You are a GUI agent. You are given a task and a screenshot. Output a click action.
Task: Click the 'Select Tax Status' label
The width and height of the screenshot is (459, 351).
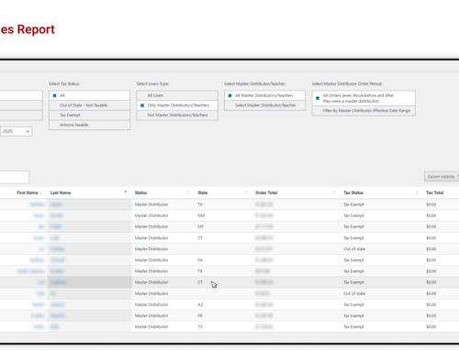coord(64,83)
